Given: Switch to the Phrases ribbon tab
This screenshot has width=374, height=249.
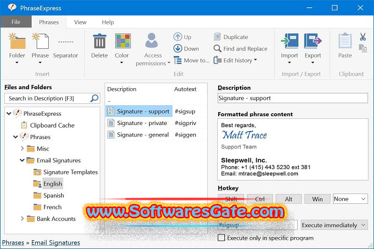Looking at the screenshot, I should click(x=49, y=22).
